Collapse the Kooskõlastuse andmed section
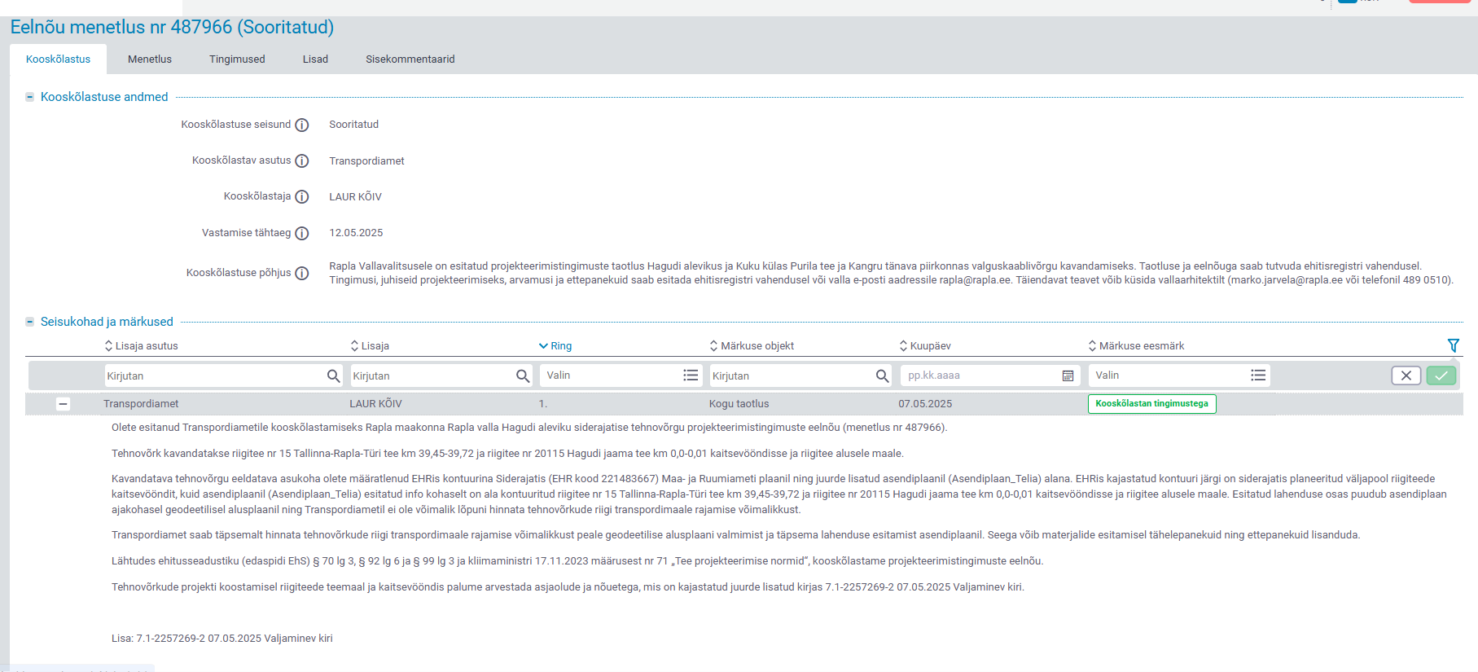This screenshot has width=1478, height=672. (30, 97)
